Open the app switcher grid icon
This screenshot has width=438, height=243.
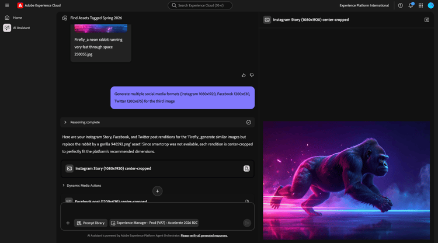[420, 5]
